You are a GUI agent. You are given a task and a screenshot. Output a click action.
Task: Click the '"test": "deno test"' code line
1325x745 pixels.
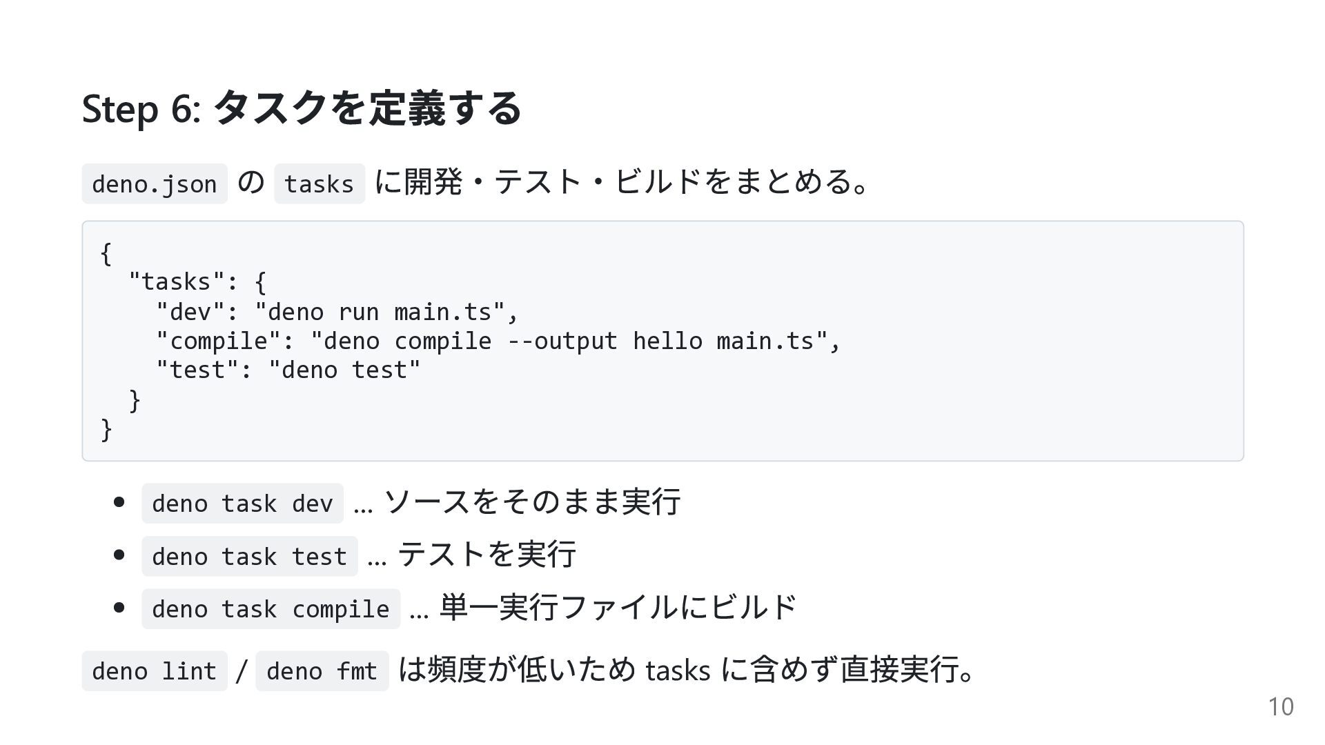click(288, 370)
